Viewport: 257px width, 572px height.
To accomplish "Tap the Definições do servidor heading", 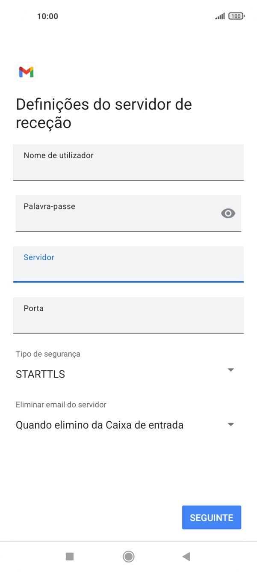I will point(103,113).
